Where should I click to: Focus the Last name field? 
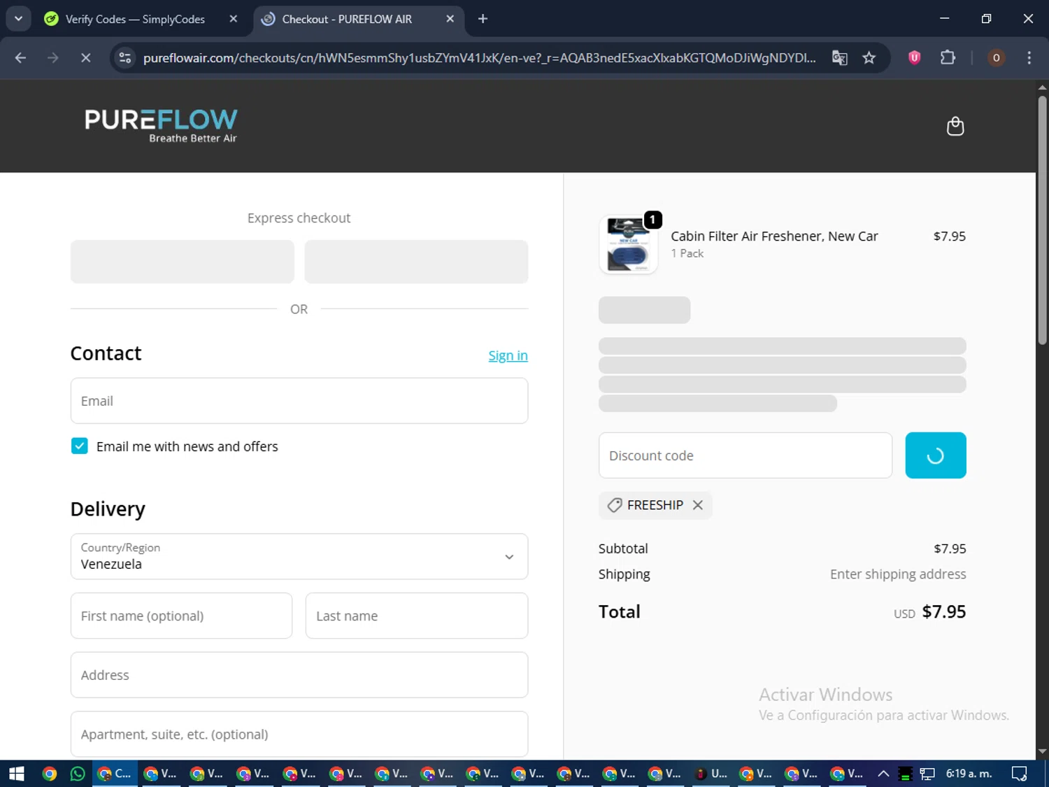coord(417,616)
